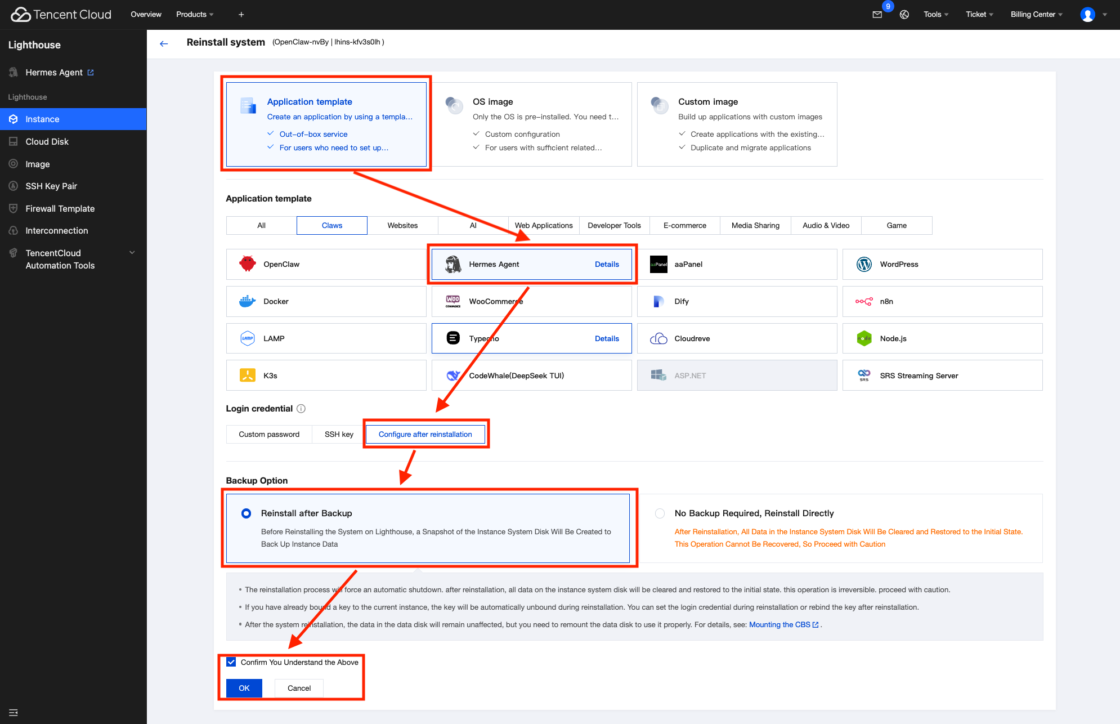The height and width of the screenshot is (724, 1120).
Task: Open the Billing Center dropdown
Action: 1036,15
